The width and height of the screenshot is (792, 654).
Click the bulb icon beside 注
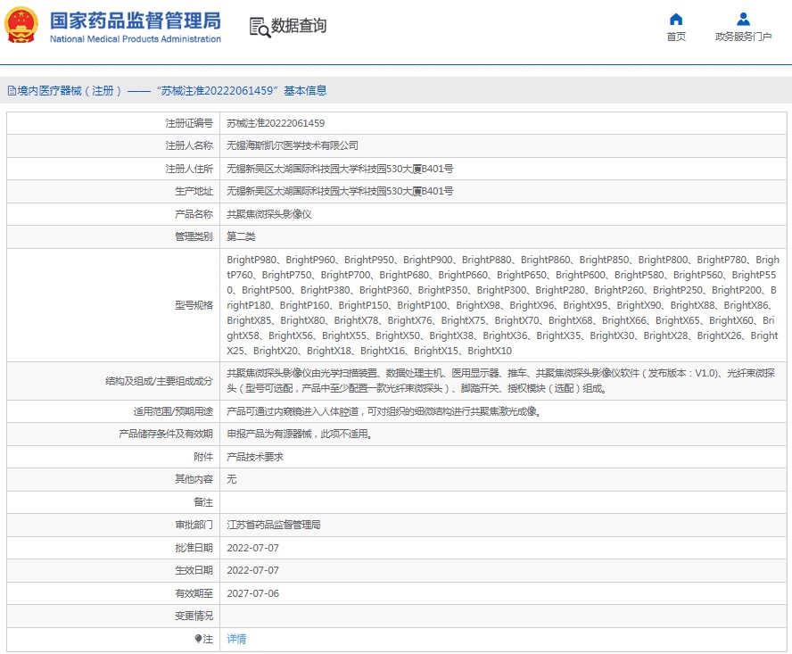pyautogui.click(x=198, y=639)
